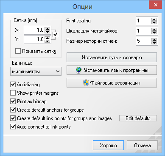Click the Print scaling input field

(x=144, y=21)
